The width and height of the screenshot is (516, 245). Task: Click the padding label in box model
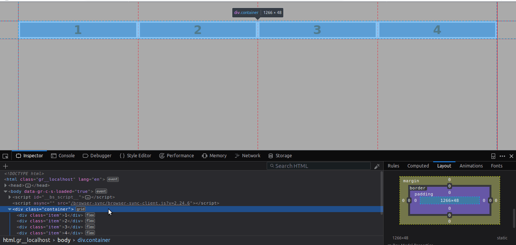(424, 194)
